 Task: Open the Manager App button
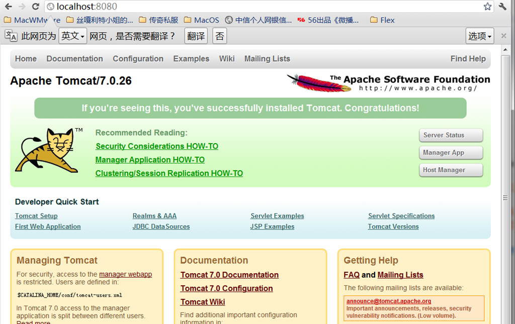click(451, 153)
